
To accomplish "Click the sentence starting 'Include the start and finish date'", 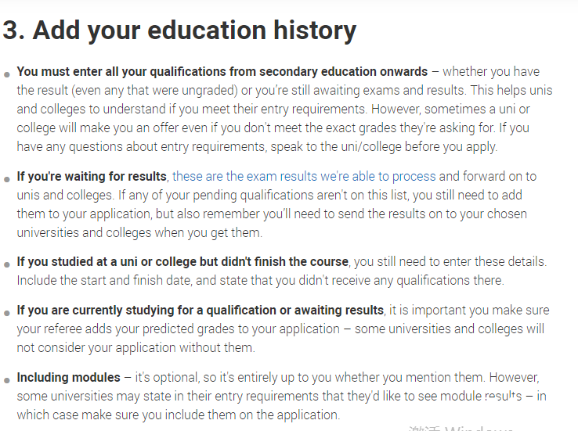I will 260,281.
